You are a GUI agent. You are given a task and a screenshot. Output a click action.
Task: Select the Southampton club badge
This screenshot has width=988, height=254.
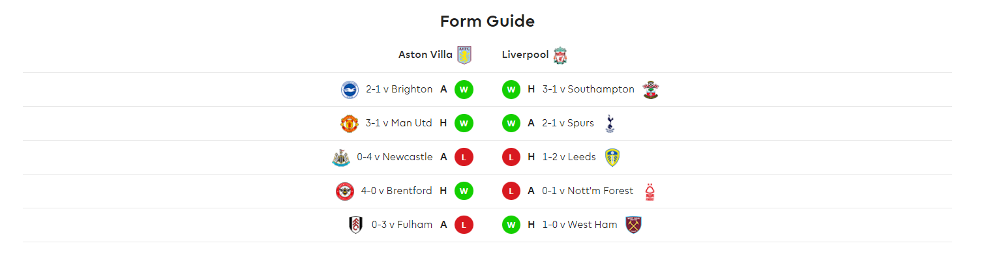[650, 89]
